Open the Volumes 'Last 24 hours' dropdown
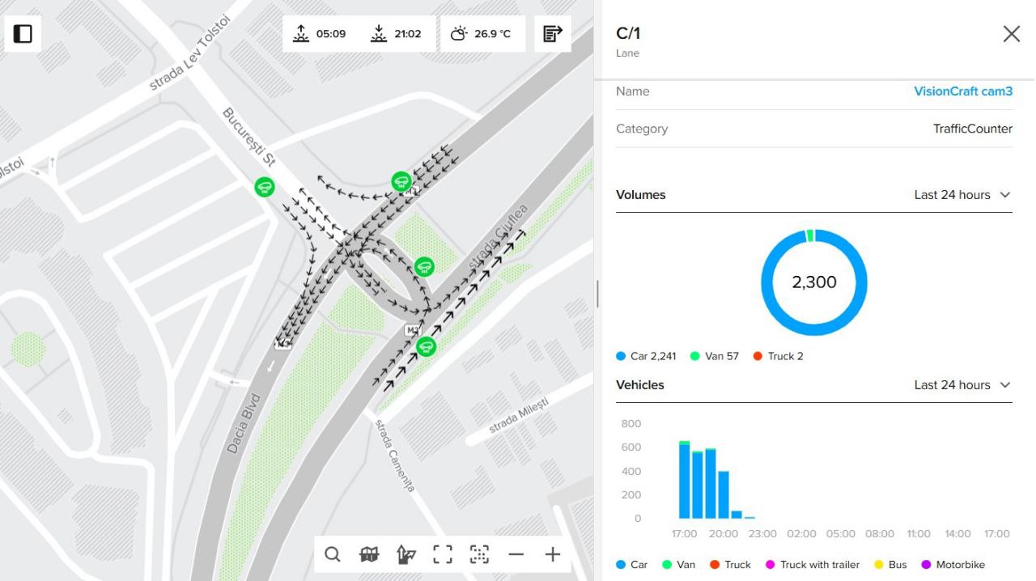The image size is (1036, 581). point(962,194)
